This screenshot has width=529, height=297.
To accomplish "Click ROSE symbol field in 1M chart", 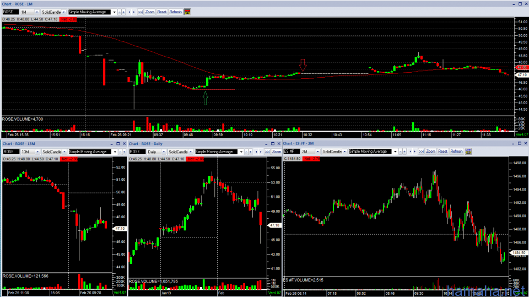I will (x=10, y=12).
